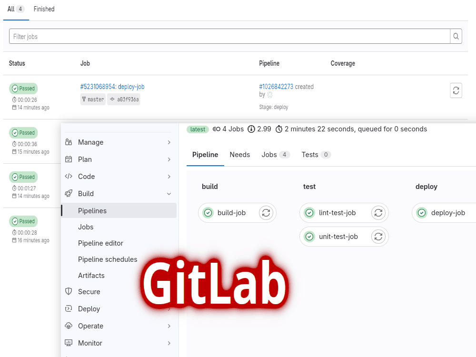476x357 pixels.
Task: Retry build-job in pipeline graph
Action: tap(266, 213)
